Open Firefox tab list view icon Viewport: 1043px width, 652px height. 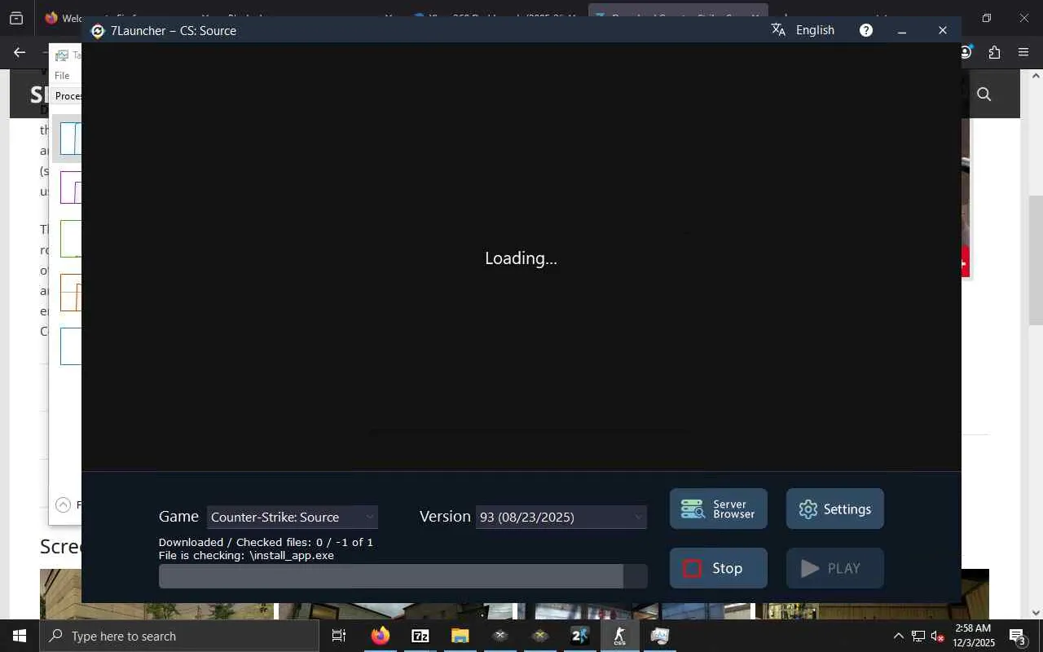coord(16,18)
